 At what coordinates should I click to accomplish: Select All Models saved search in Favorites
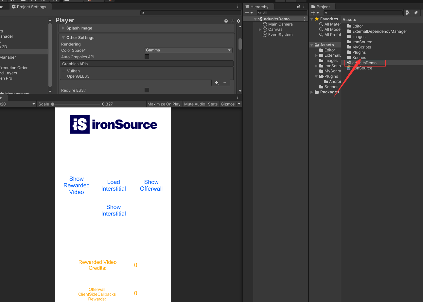(x=330, y=29)
